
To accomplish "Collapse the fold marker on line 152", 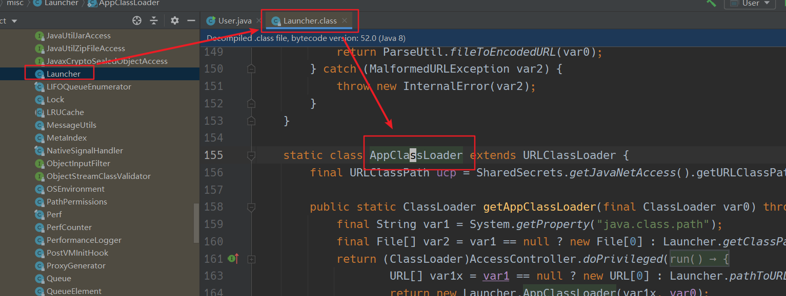I will point(251,103).
